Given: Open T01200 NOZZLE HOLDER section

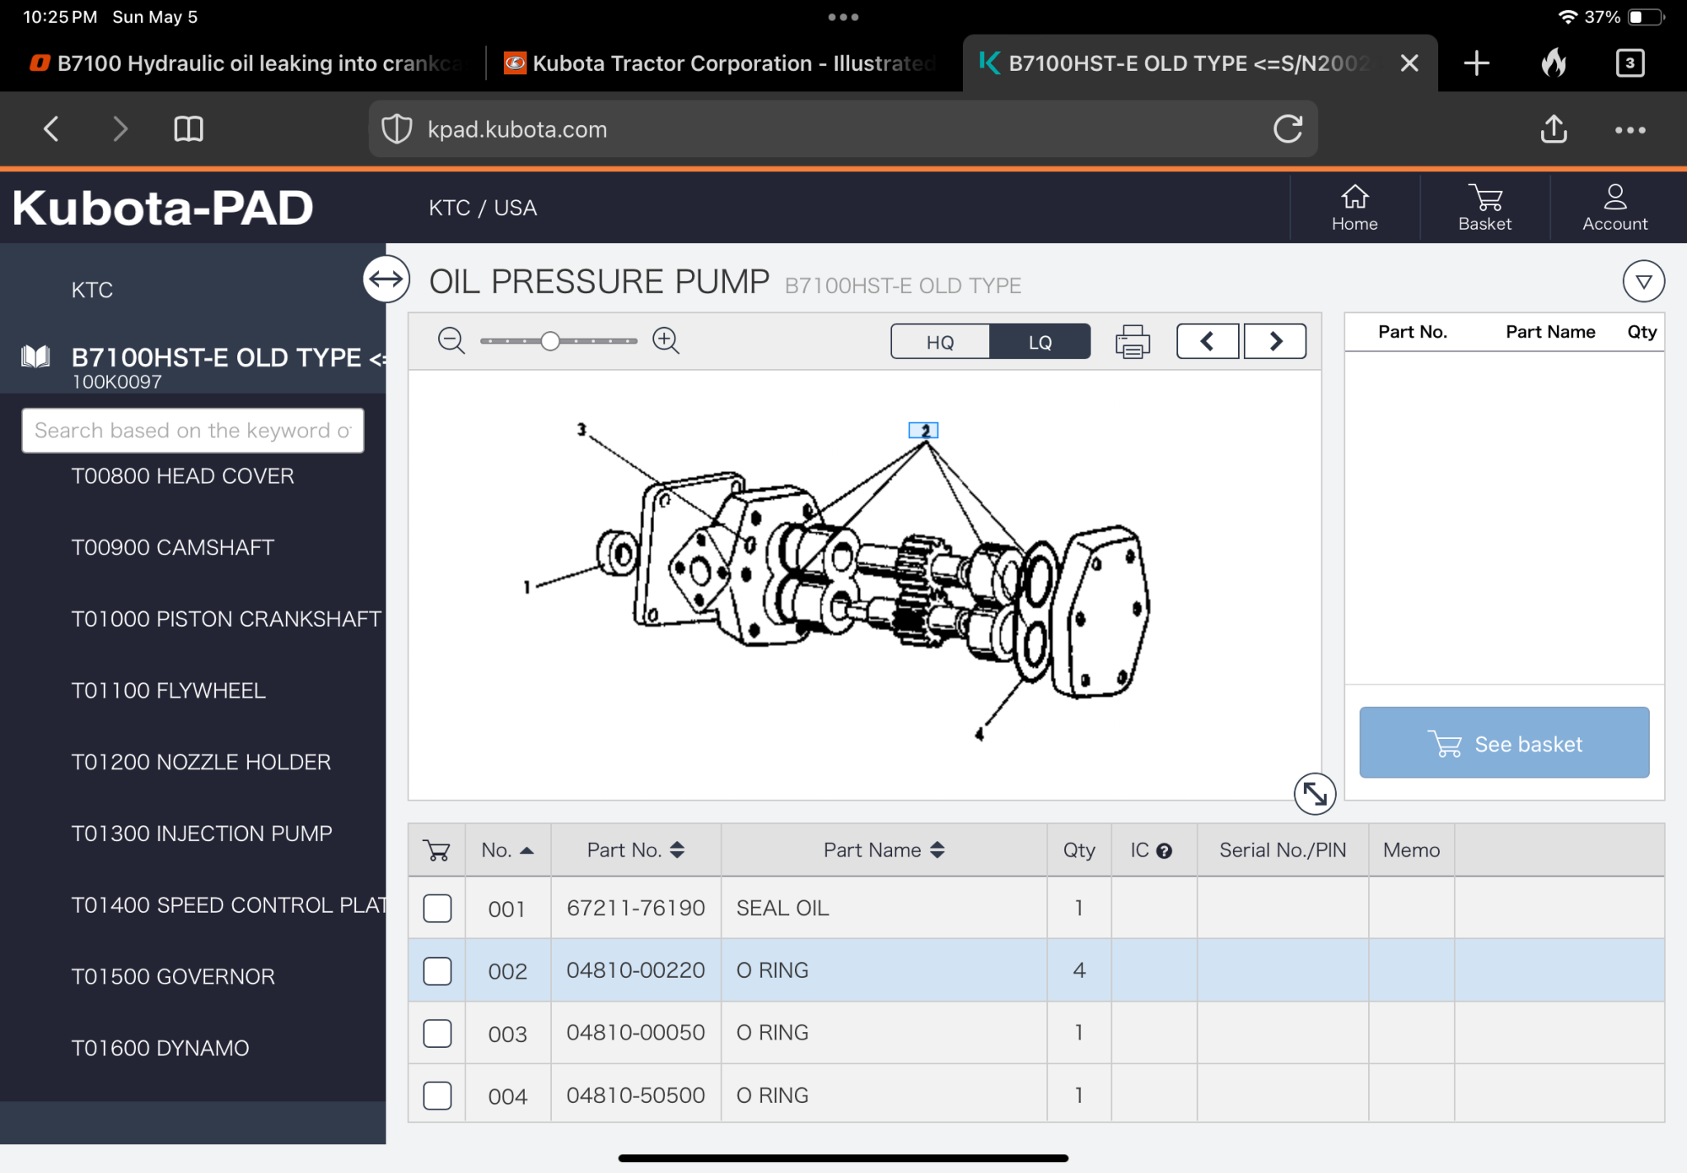Looking at the screenshot, I should tap(201, 763).
